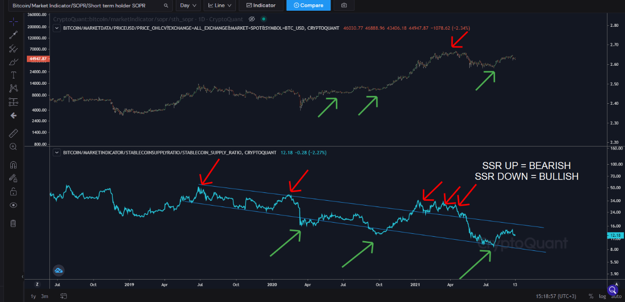Click the 360000.00 price scale label
The image size is (625, 302).
click(36, 16)
